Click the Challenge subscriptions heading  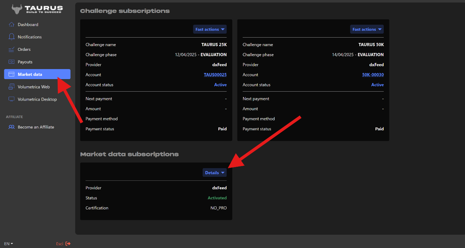(x=125, y=11)
